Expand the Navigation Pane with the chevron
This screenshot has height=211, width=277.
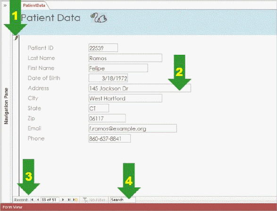[x=5, y=6]
